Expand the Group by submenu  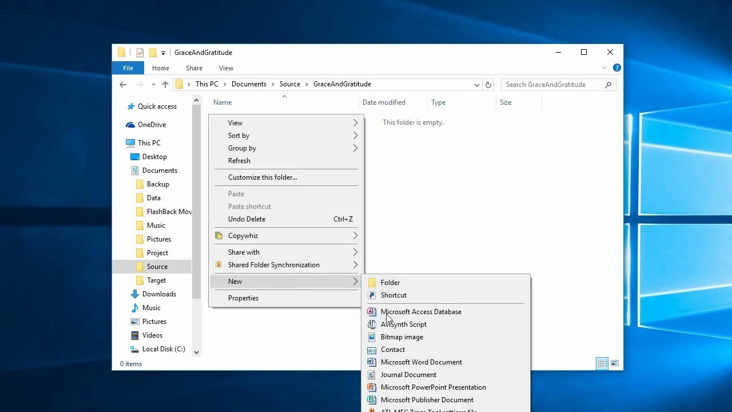click(286, 148)
